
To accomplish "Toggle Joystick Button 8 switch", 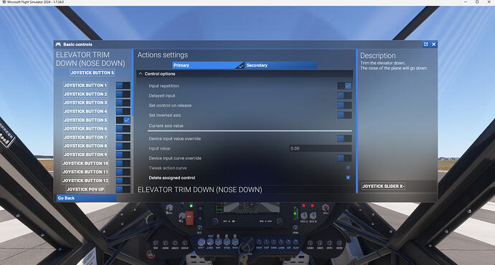I will coord(123,146).
